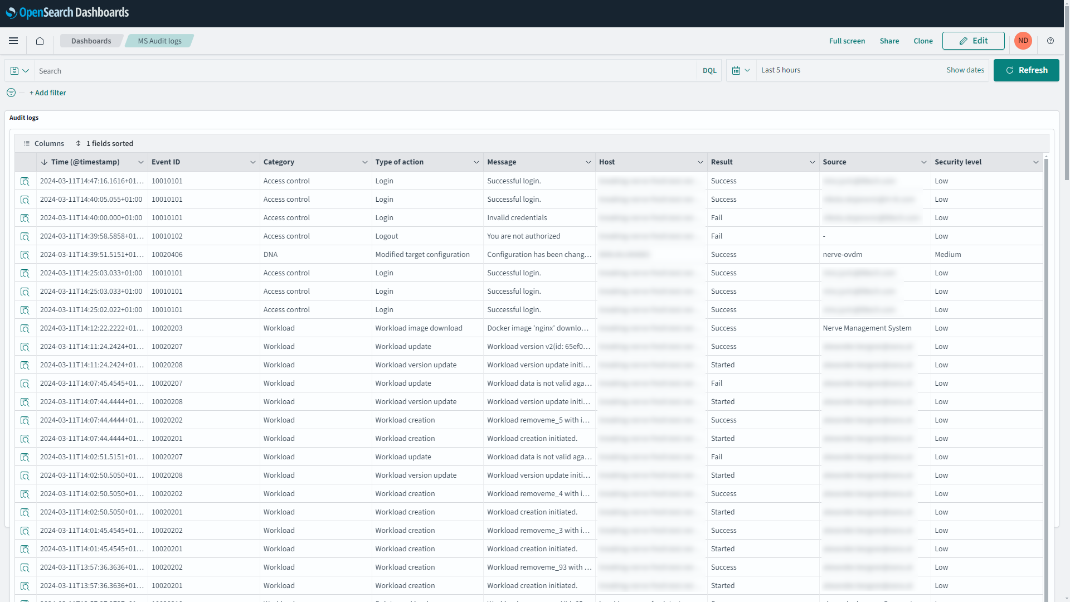Screen dimensions: 1070x602
Task: Enable the share dashboard option
Action: pyautogui.click(x=890, y=41)
